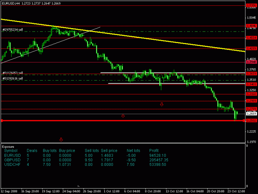Click GBPUSD net lots -9.50
Screen dimensions: 258x194
pyautogui.click(x=131, y=160)
